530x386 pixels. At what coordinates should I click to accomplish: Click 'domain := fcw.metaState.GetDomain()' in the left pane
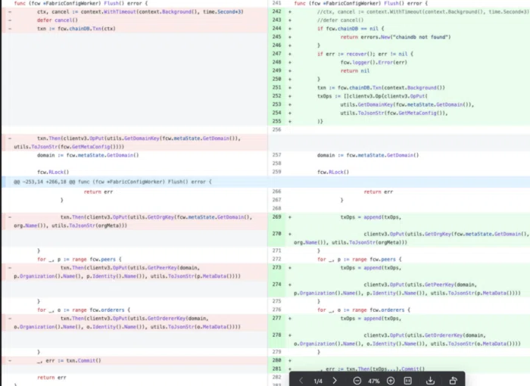[88, 155]
